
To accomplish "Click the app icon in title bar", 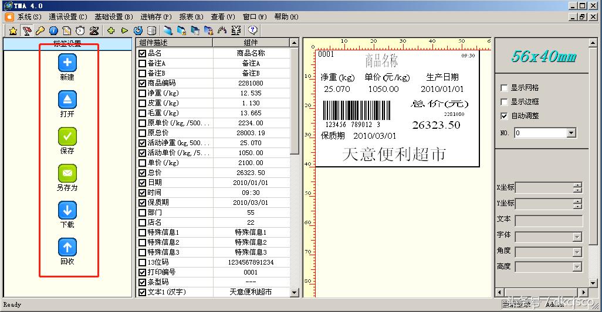I will coord(7,5).
